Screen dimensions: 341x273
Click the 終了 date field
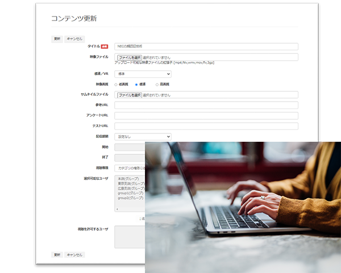pos(130,158)
